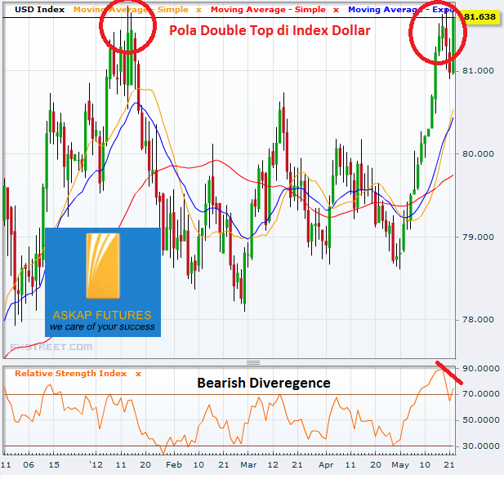The height and width of the screenshot is (479, 504).
Task: Remove the red Simple Moving Average indicator
Action: 336,10
